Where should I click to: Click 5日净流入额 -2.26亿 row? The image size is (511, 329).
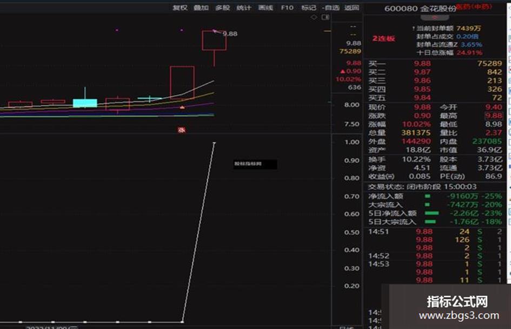[x=435, y=213]
